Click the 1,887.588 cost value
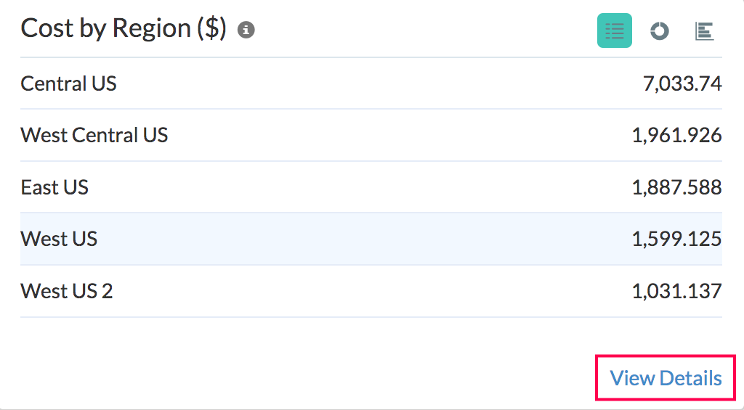This screenshot has width=744, height=410. (676, 187)
